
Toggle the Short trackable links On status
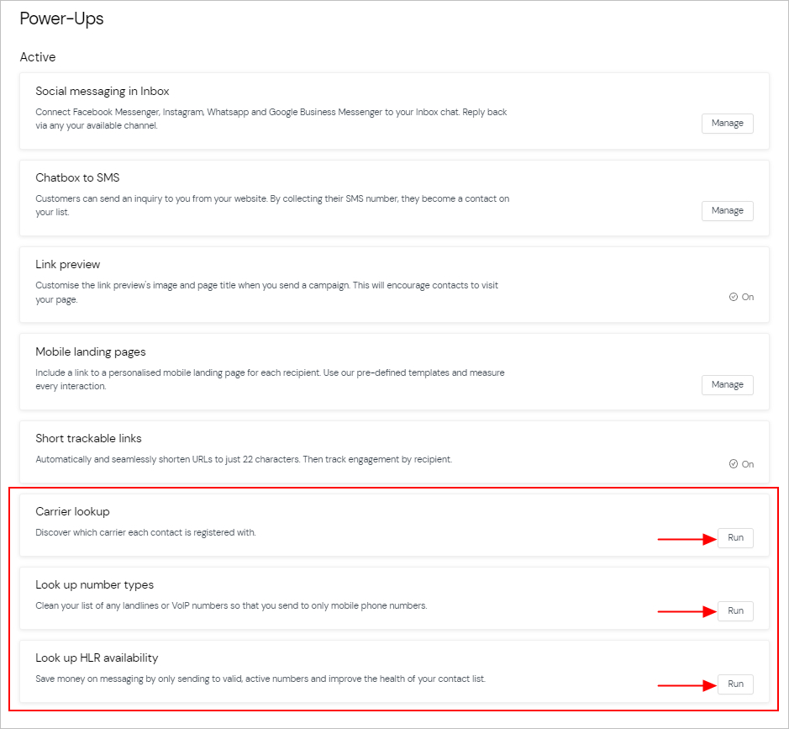[741, 464]
